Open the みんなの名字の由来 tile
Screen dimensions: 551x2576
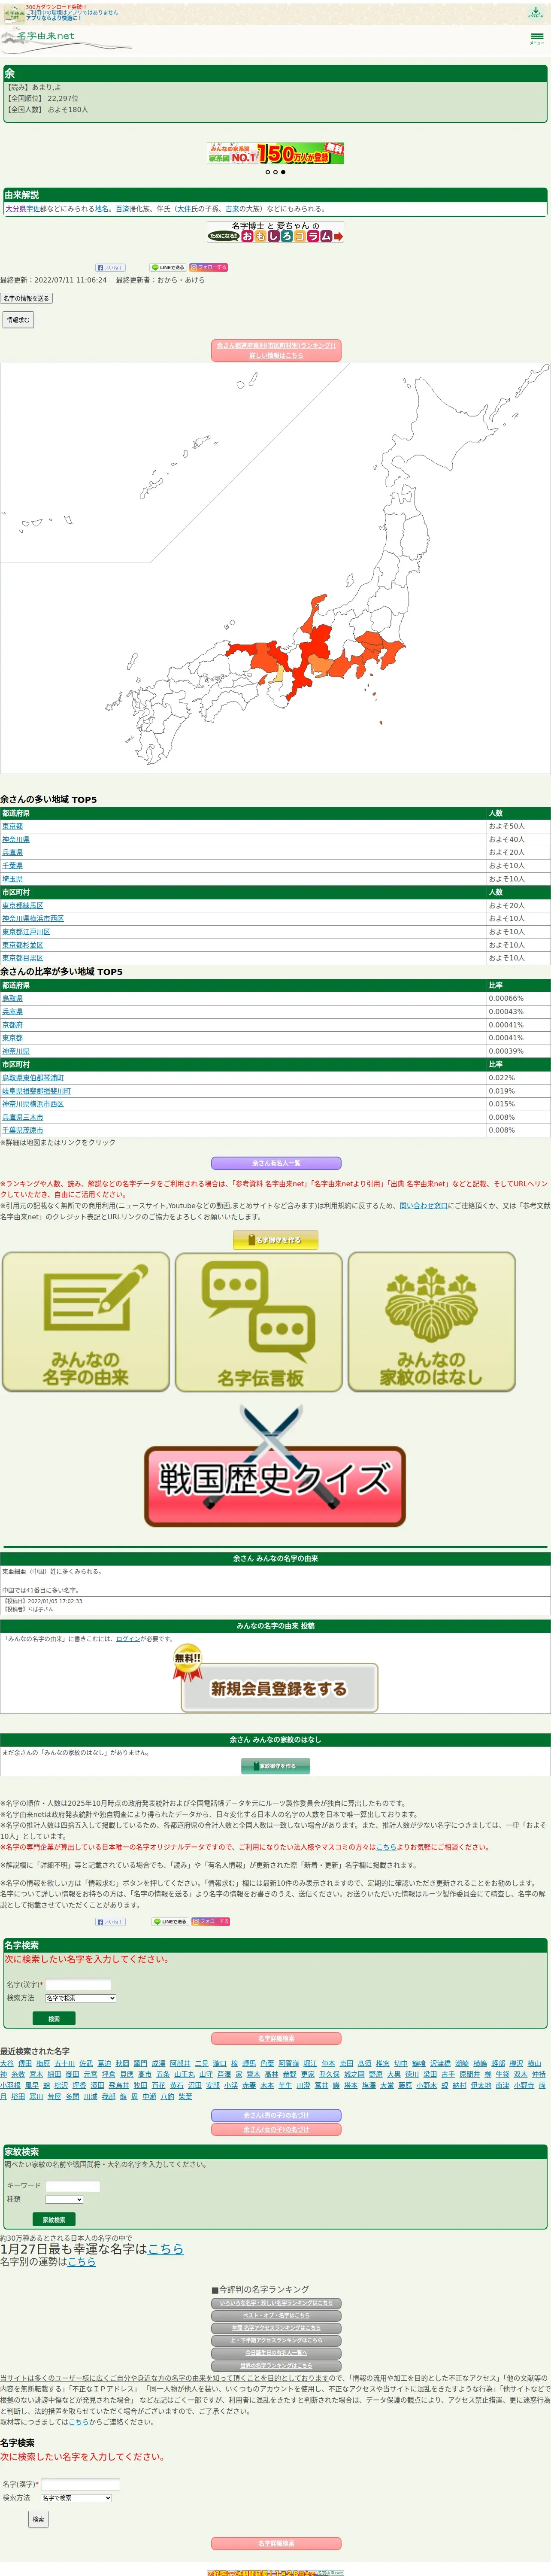coord(86,1322)
